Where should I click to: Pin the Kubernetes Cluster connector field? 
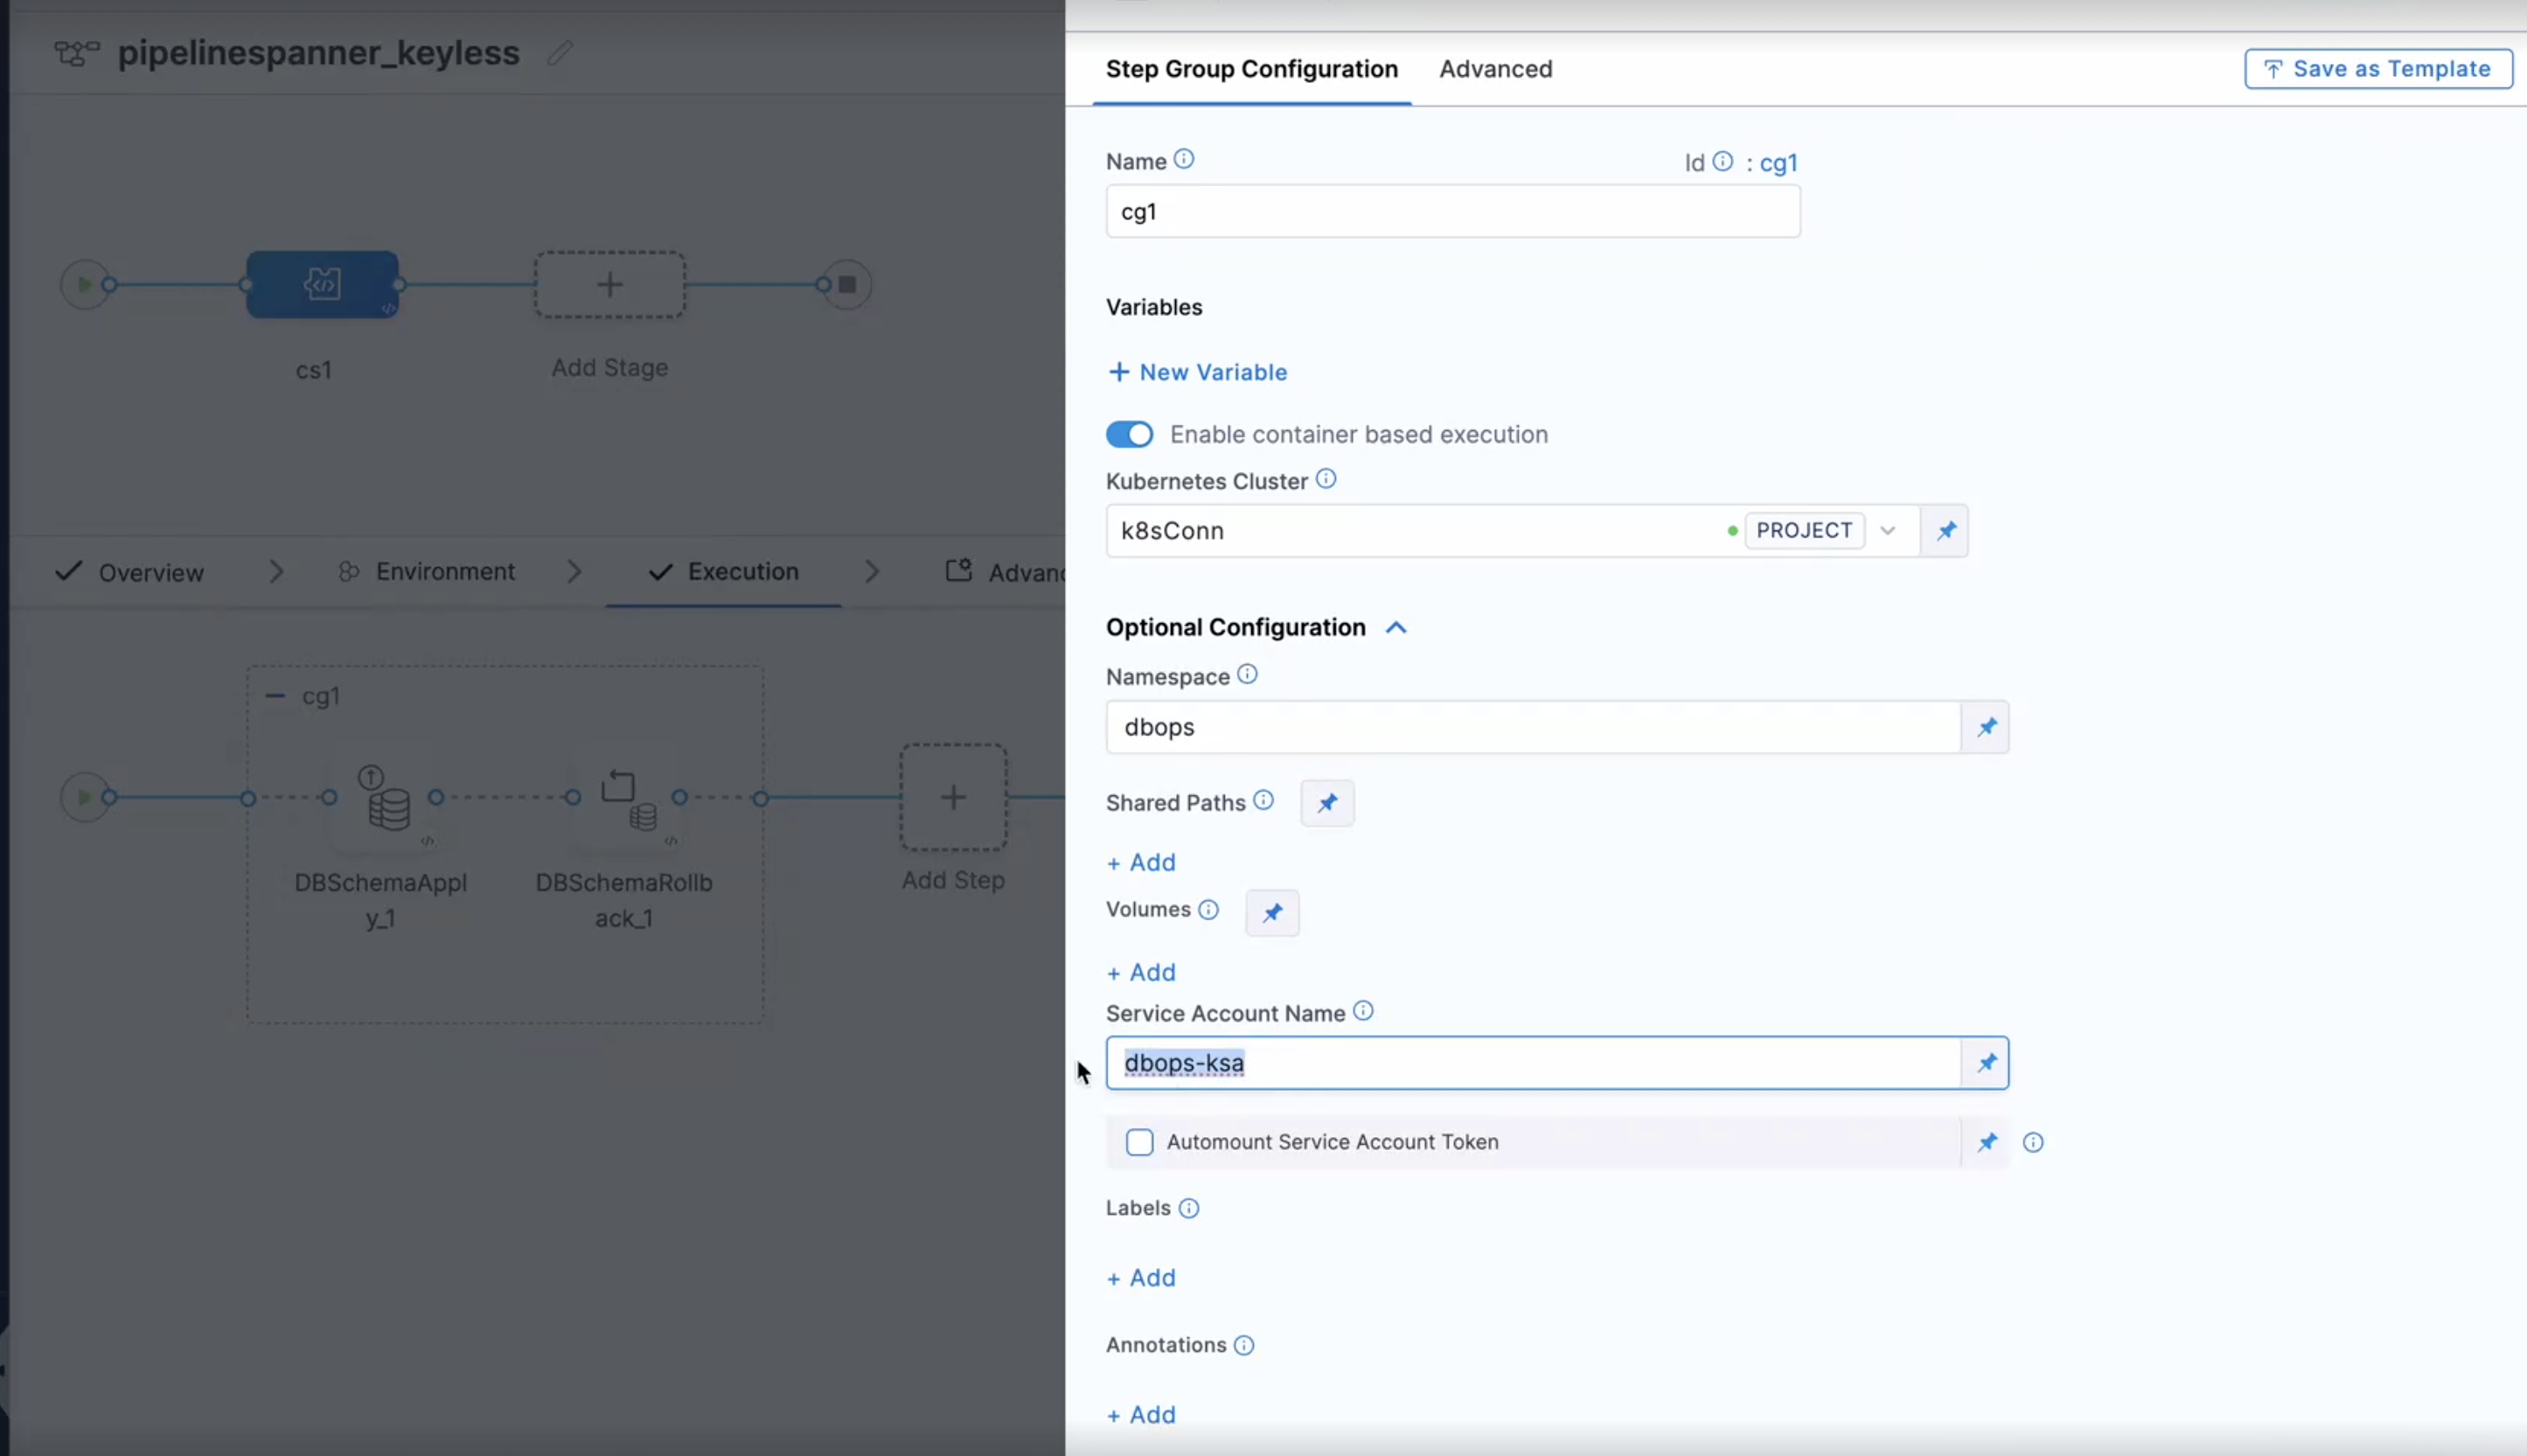click(x=1946, y=530)
